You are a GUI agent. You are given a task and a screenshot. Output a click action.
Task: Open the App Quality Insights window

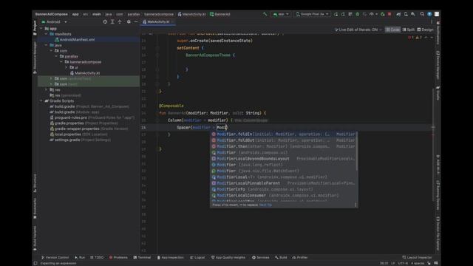coord(228,258)
